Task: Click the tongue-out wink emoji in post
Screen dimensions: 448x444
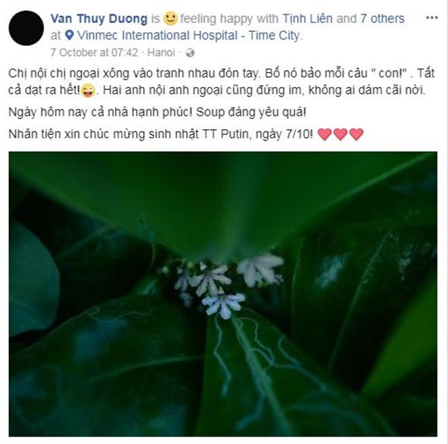Action: 88,91
